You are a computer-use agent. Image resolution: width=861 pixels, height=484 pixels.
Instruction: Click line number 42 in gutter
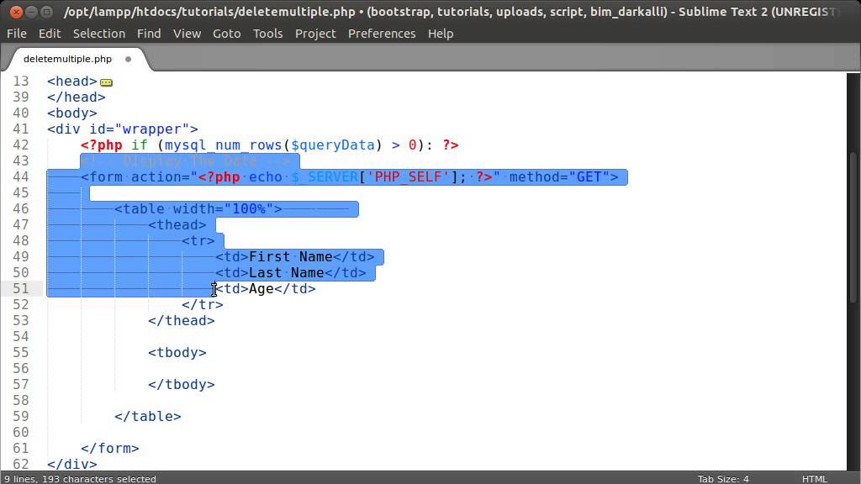click(21, 145)
